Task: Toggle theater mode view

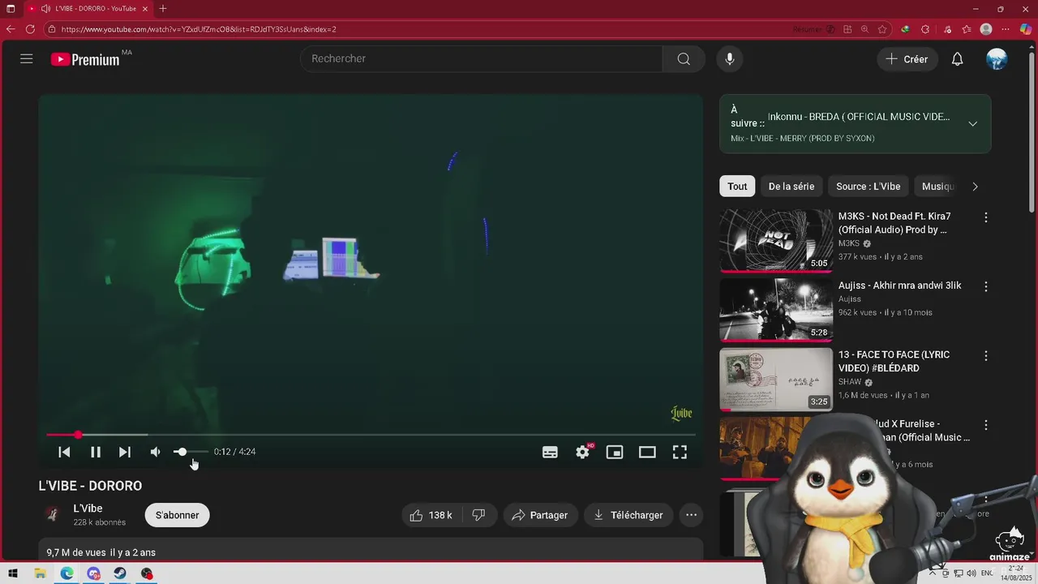Action: (x=647, y=452)
